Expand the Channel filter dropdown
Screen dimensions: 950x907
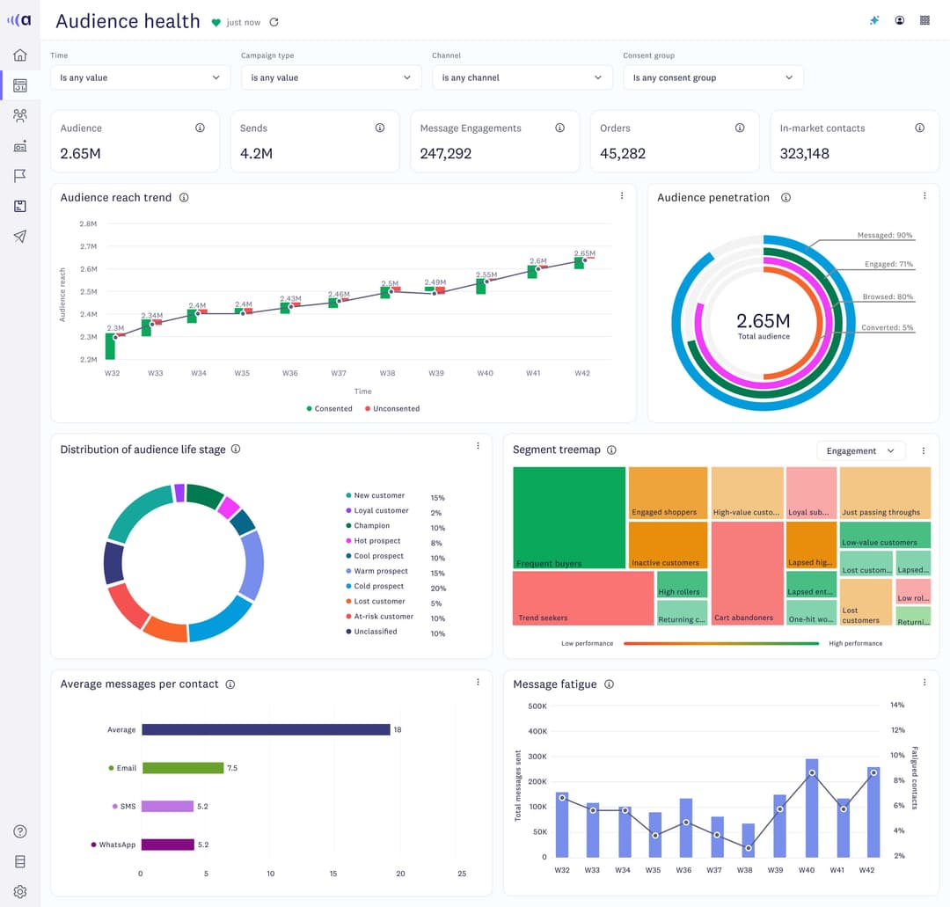tap(522, 77)
